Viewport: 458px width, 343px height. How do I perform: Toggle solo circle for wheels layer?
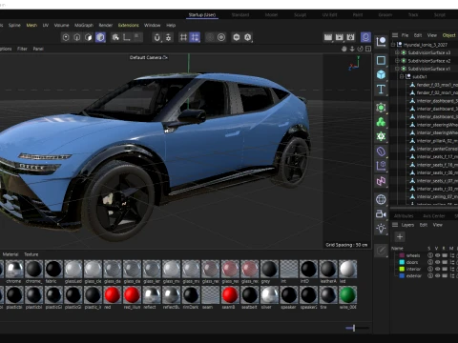pyautogui.click(x=430, y=255)
